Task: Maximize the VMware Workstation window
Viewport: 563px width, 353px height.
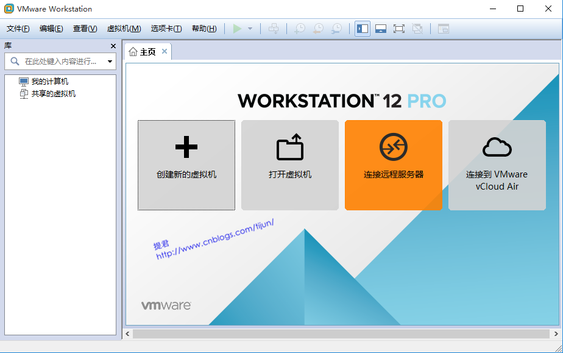Action: 520,9
